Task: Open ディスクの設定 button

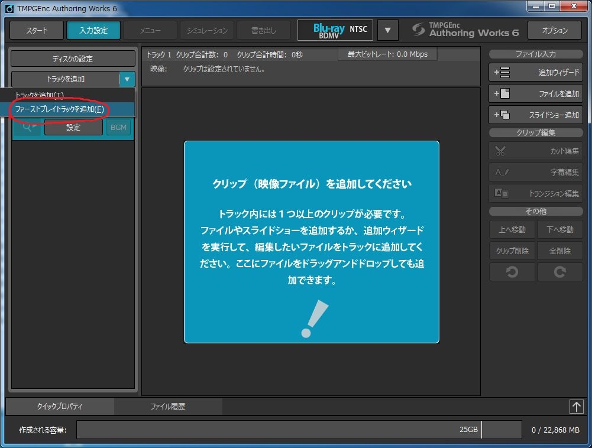Action: click(73, 59)
